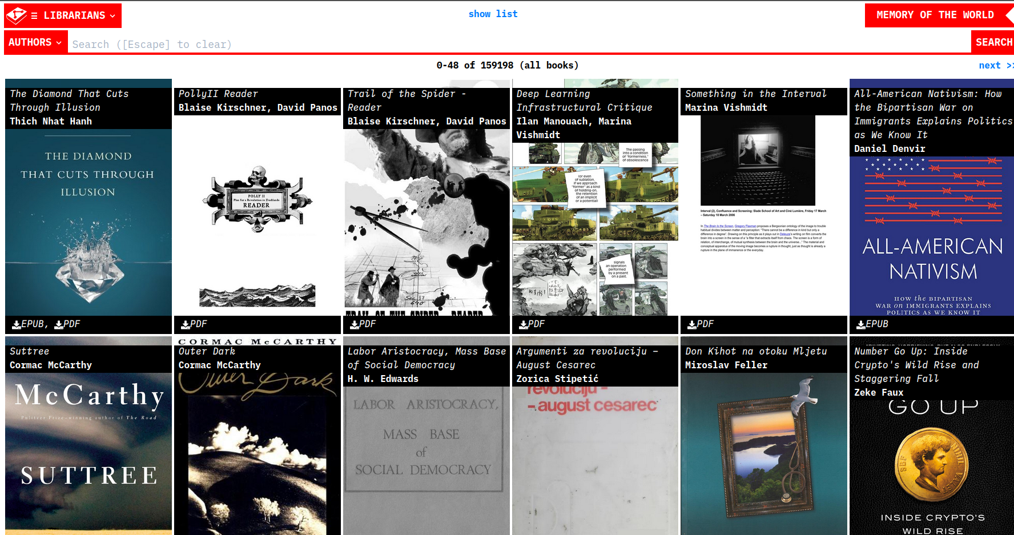Viewport: 1014px width, 535px height.
Task: Open title Suttree
Action: click(x=30, y=351)
